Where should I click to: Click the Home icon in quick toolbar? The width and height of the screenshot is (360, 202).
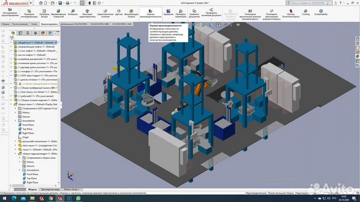coord(40,3)
